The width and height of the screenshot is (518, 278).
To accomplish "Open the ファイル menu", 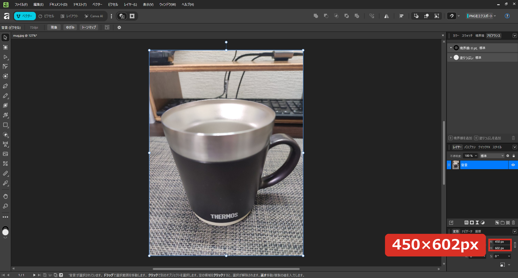I will (x=21, y=5).
